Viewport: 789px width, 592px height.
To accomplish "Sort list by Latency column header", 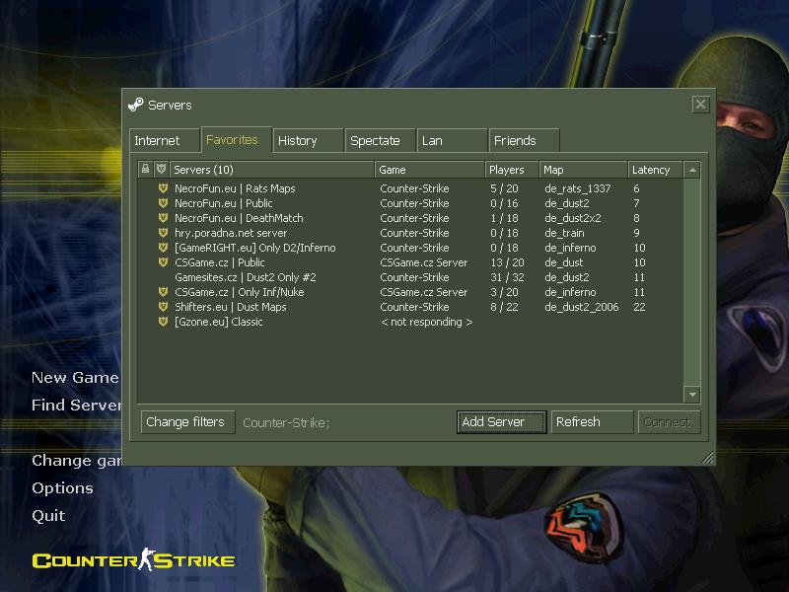I will 655,170.
